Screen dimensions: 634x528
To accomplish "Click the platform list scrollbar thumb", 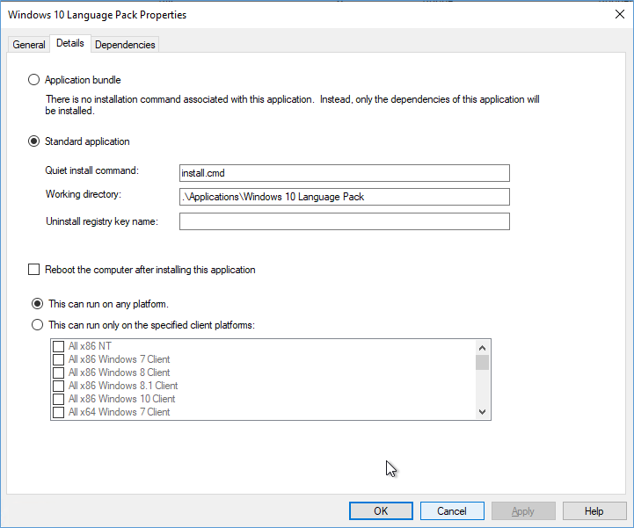I will (482, 362).
